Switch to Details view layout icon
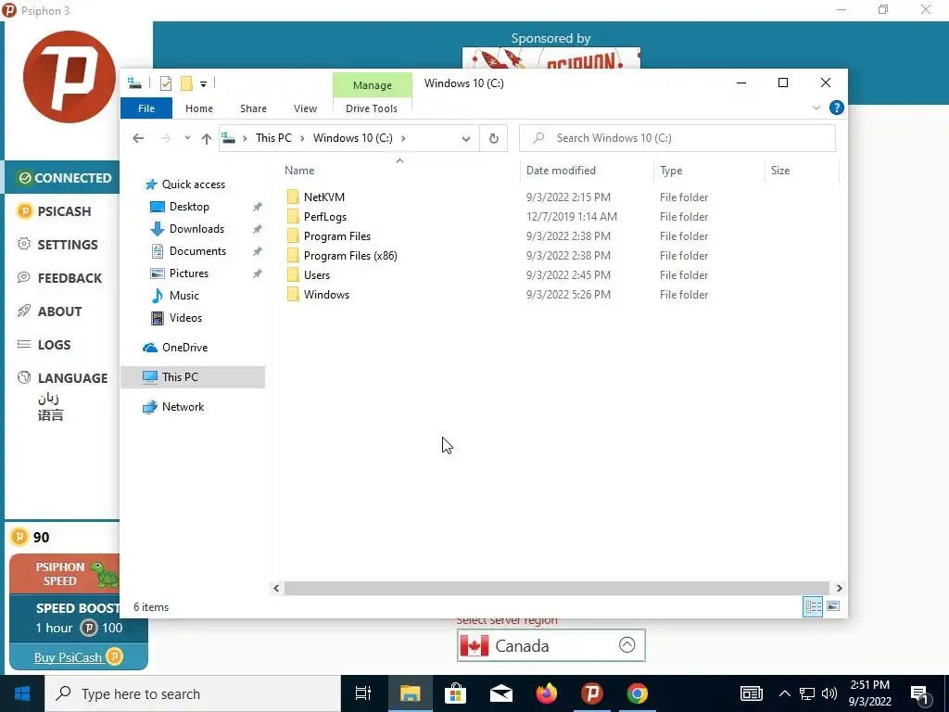The height and width of the screenshot is (712, 949). click(x=813, y=606)
